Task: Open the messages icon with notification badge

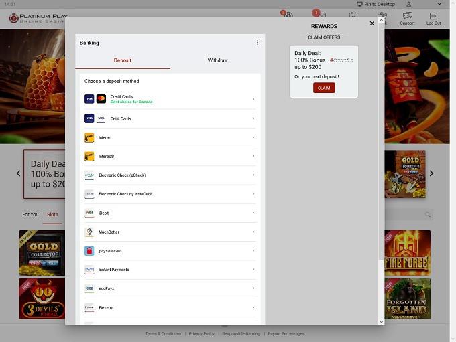Action: (320, 13)
